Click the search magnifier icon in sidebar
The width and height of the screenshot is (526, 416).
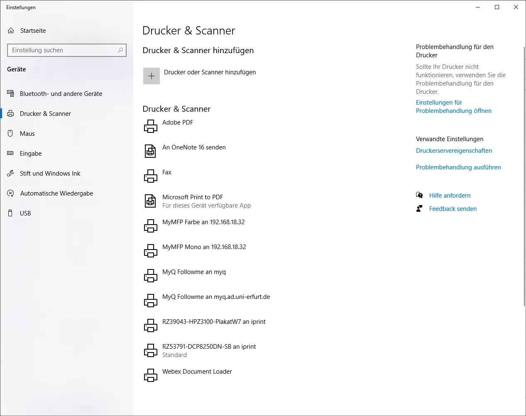coord(120,50)
